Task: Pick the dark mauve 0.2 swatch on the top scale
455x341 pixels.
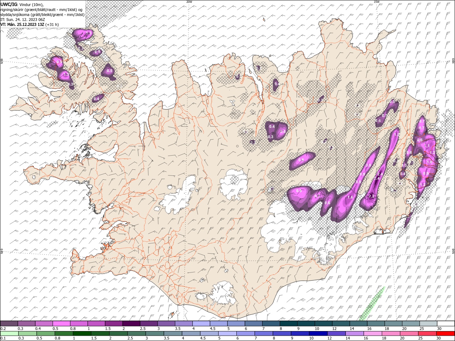Action: tap(9, 324)
